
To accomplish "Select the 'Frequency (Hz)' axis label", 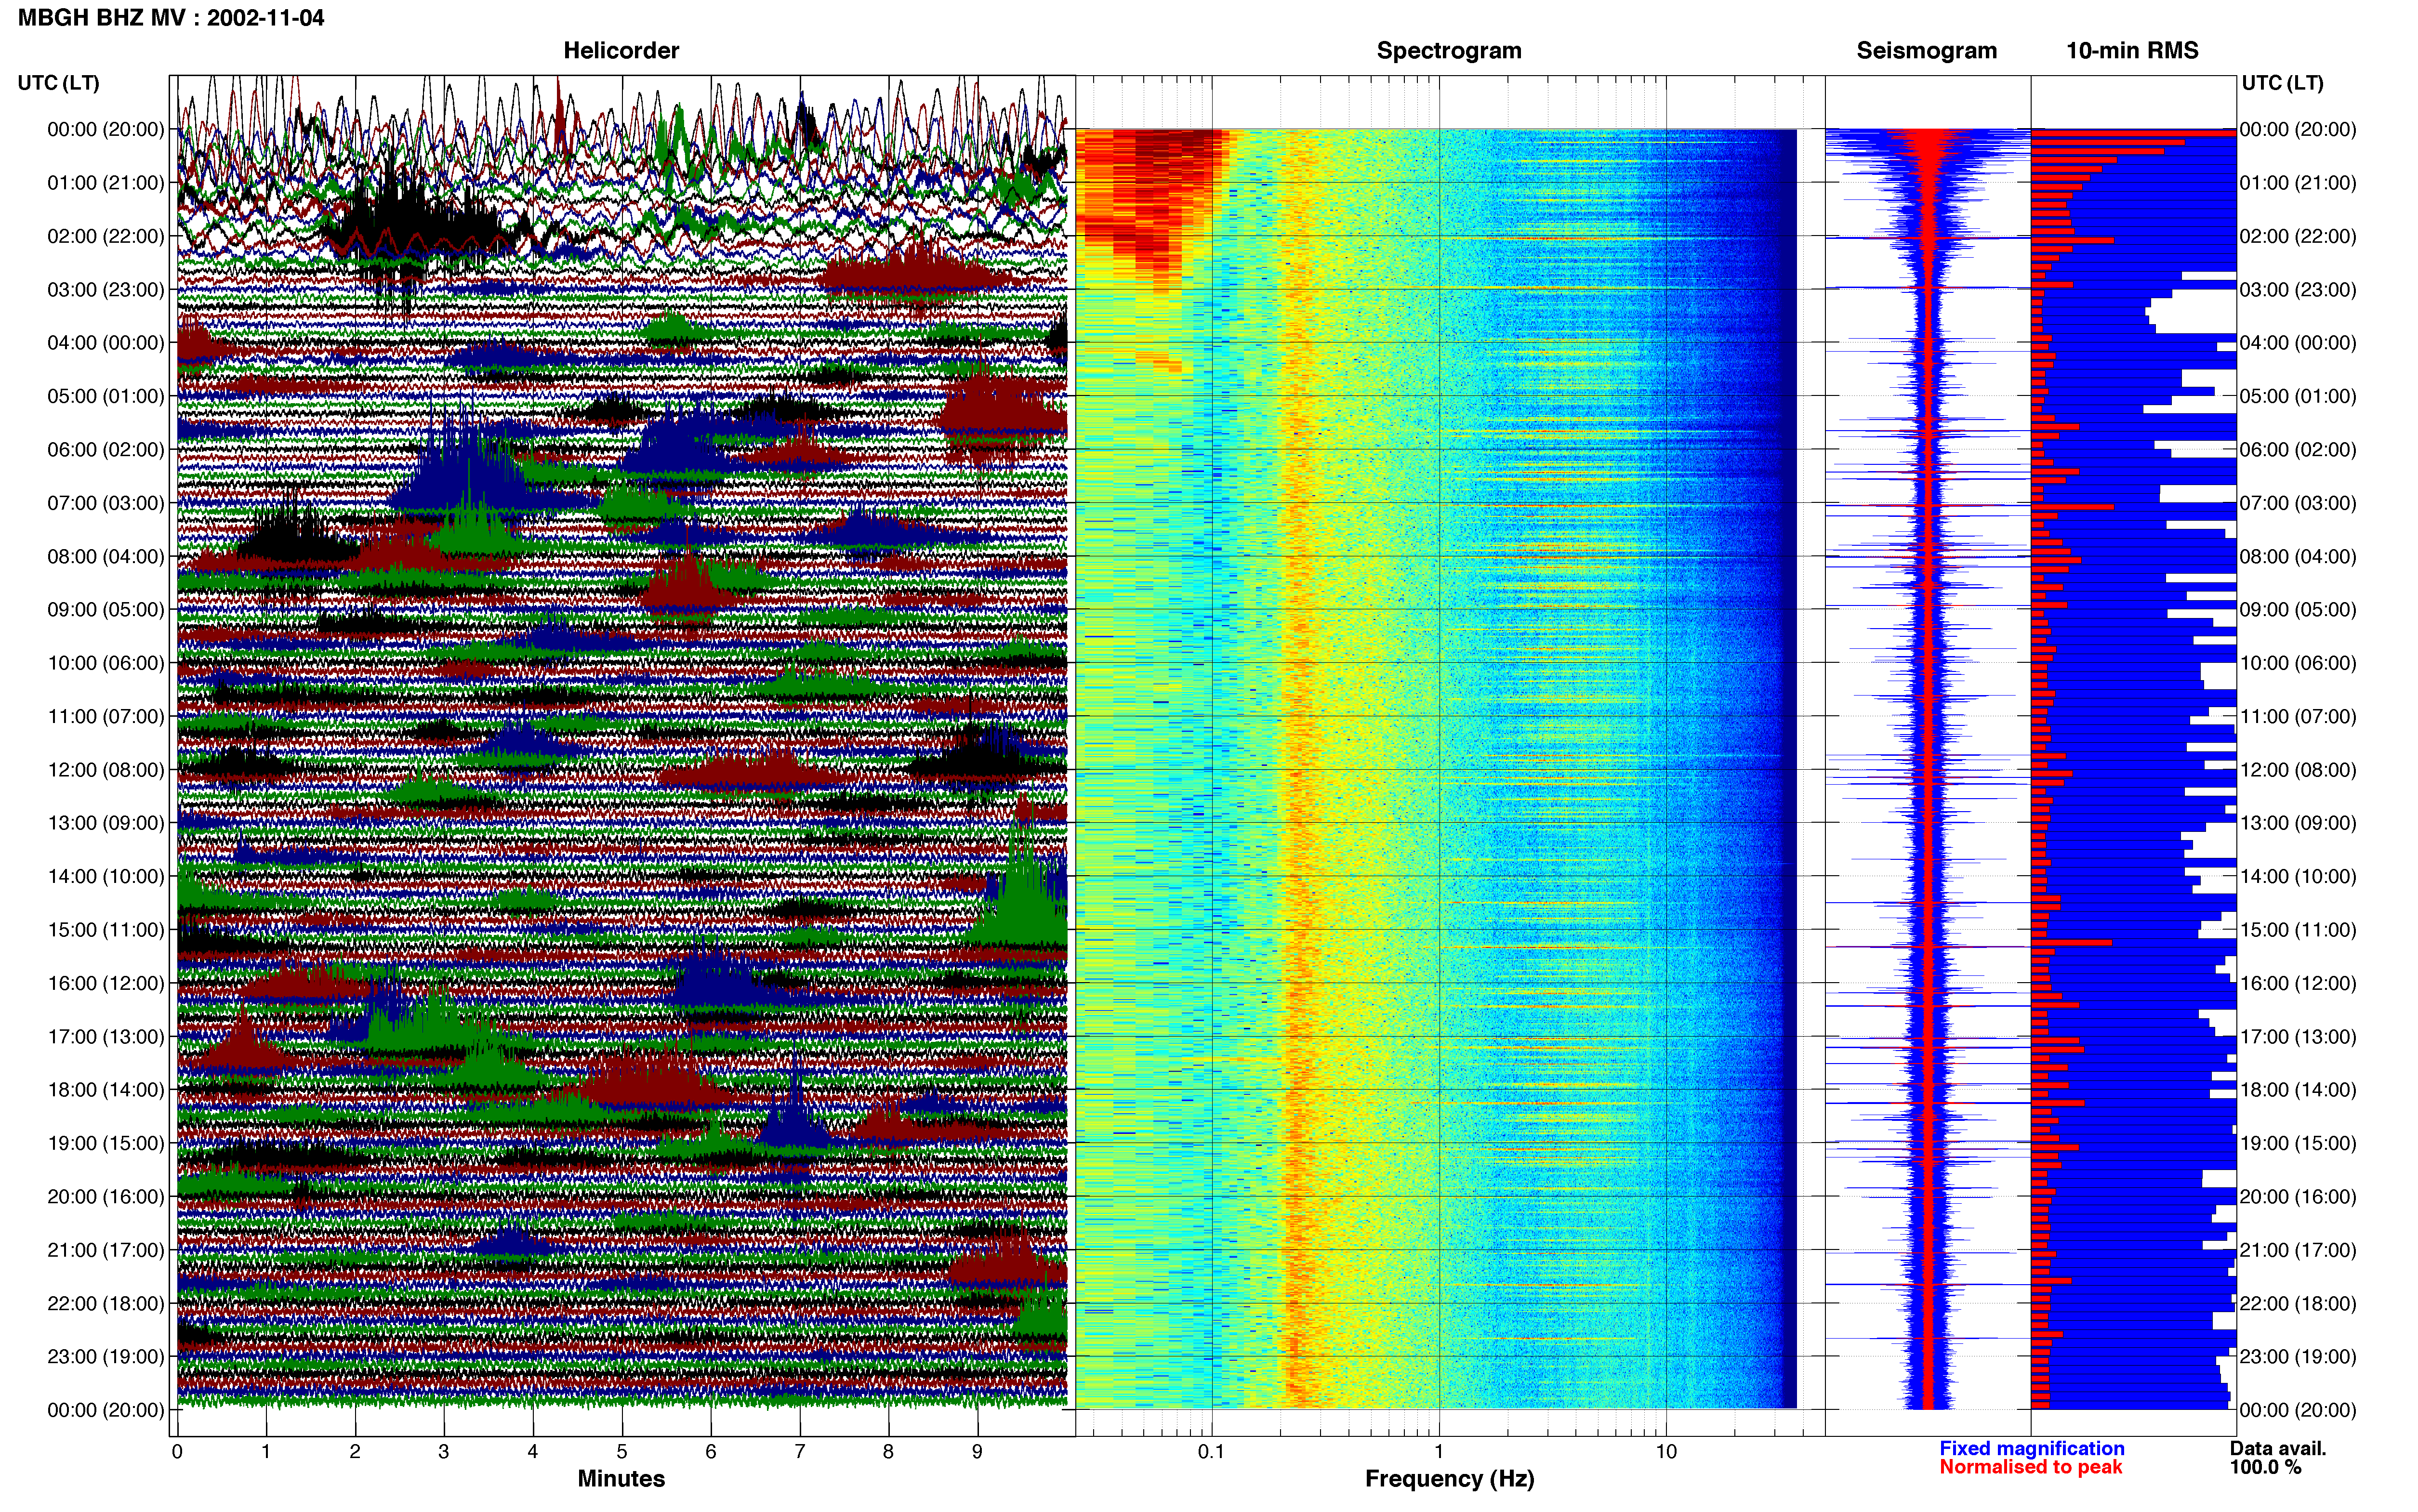I will point(1449,1479).
